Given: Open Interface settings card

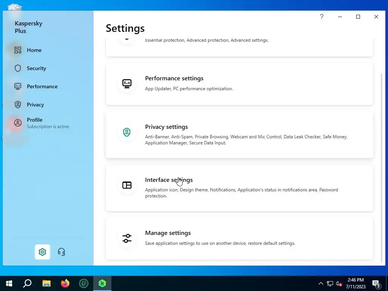Looking at the screenshot, I should (239, 188).
